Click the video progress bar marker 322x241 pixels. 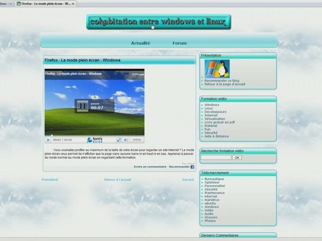pyautogui.click(x=52, y=135)
